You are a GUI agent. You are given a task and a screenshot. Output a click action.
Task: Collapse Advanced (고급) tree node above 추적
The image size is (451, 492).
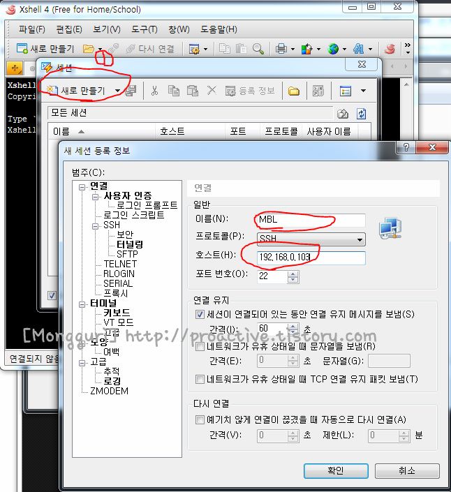82,363
